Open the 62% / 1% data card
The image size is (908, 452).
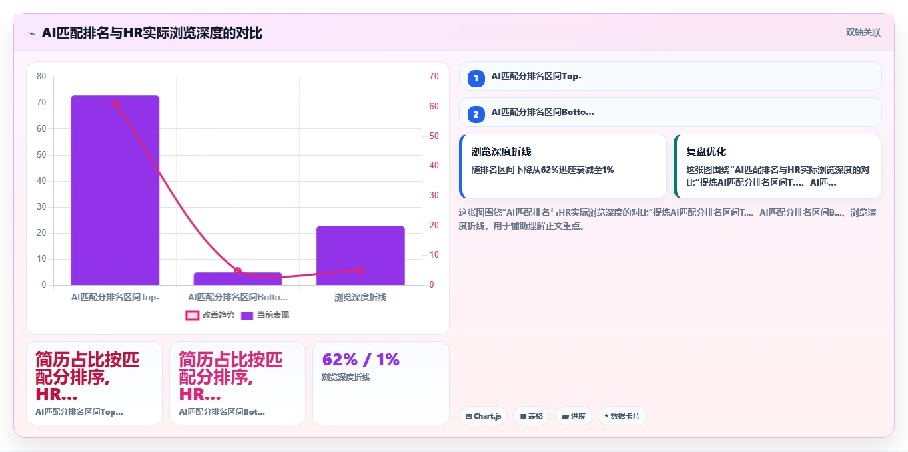[x=381, y=383]
